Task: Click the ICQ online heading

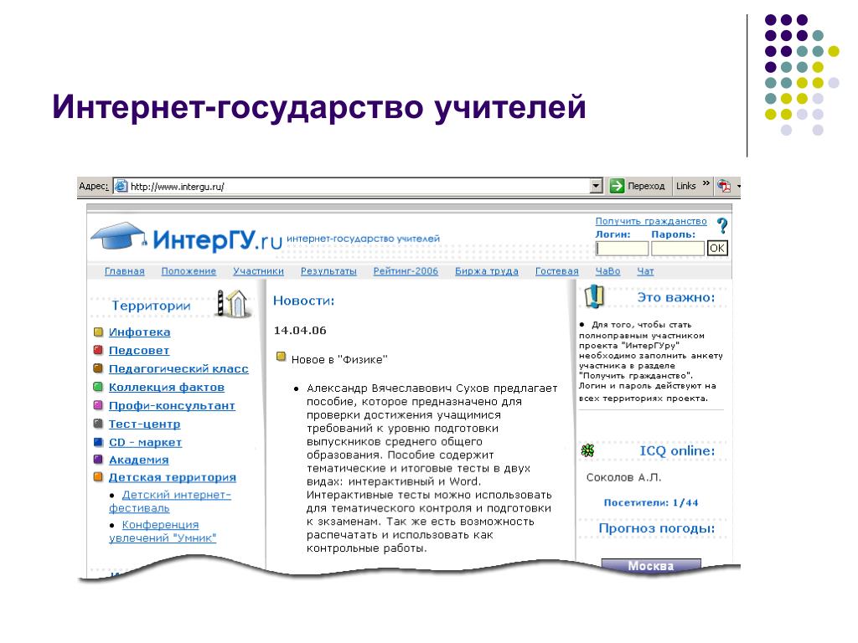Action: click(677, 451)
